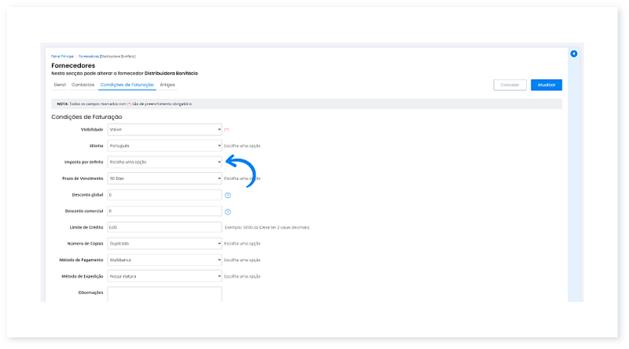629x349 pixels.
Task: Switch to the Geral tab
Action: coord(60,84)
